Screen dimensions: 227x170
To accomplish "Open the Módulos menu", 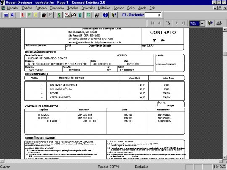I will [x=13, y=8].
